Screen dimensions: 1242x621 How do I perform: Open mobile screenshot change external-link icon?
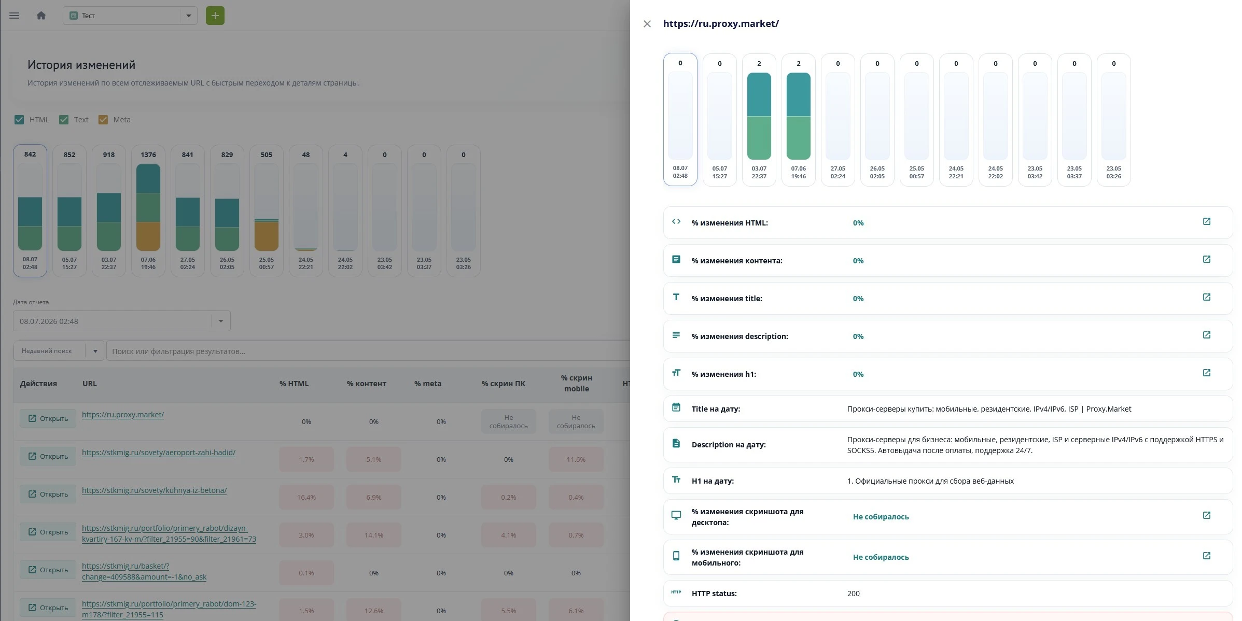coord(1206,556)
